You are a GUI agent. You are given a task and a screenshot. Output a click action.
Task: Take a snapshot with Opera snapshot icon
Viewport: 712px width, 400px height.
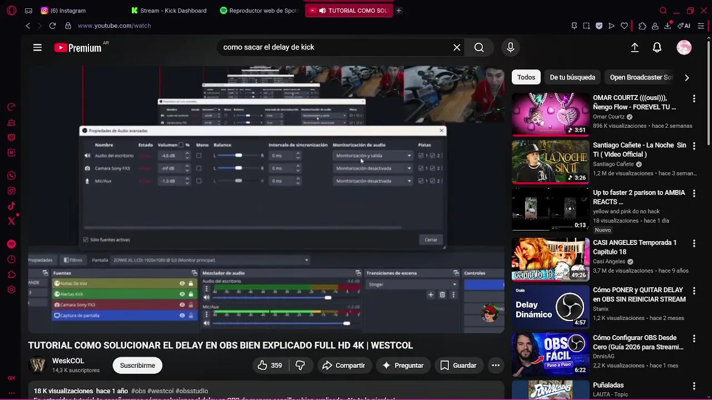point(586,26)
